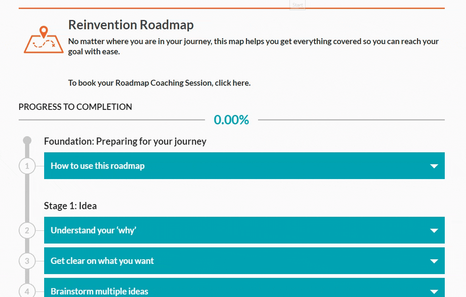Screen dimensions: 466x297
Task: Expand 'Brainstorm multiple ideas' dropdown arrow
Action: [434, 291]
